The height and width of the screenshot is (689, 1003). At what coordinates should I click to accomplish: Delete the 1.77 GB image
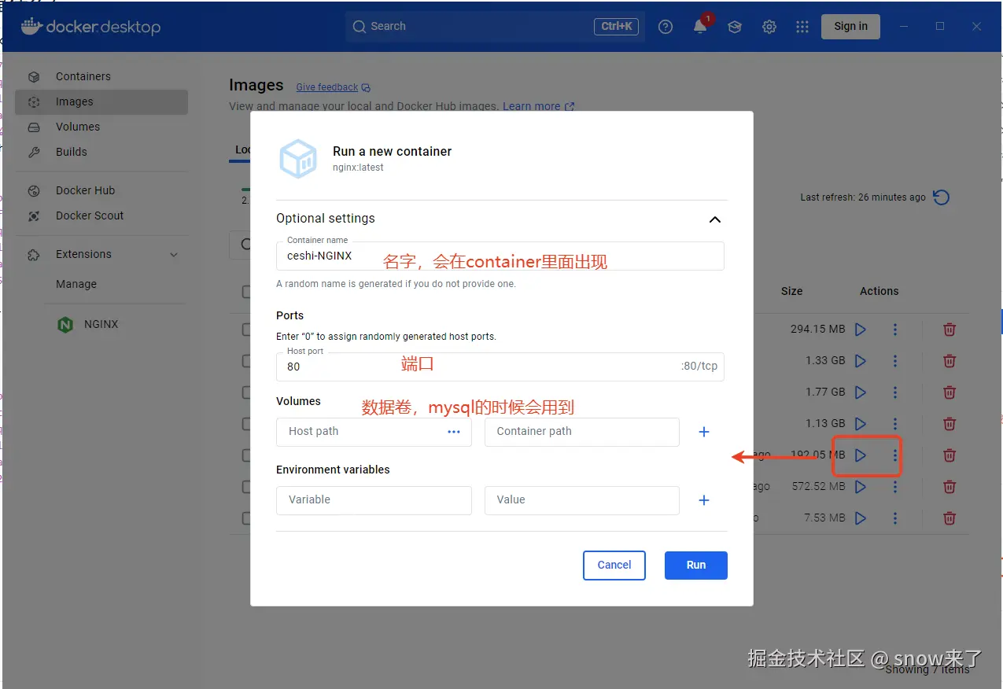(x=950, y=392)
